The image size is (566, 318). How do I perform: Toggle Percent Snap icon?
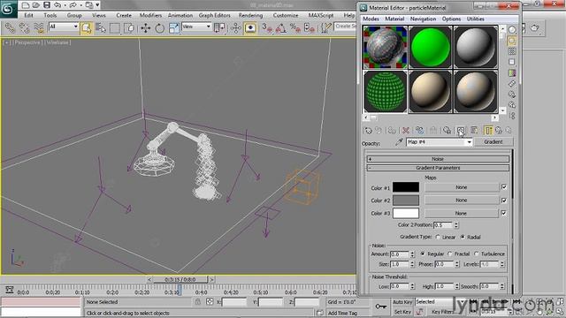coord(295,28)
